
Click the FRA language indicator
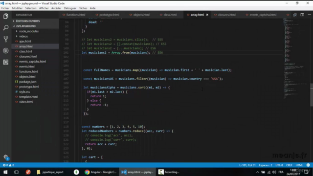281,172
